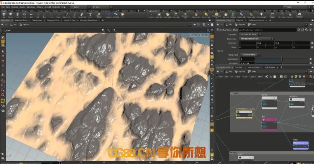Select the Metaball shelf tool
This screenshot has width=314, height=164.
(x=116, y=15)
